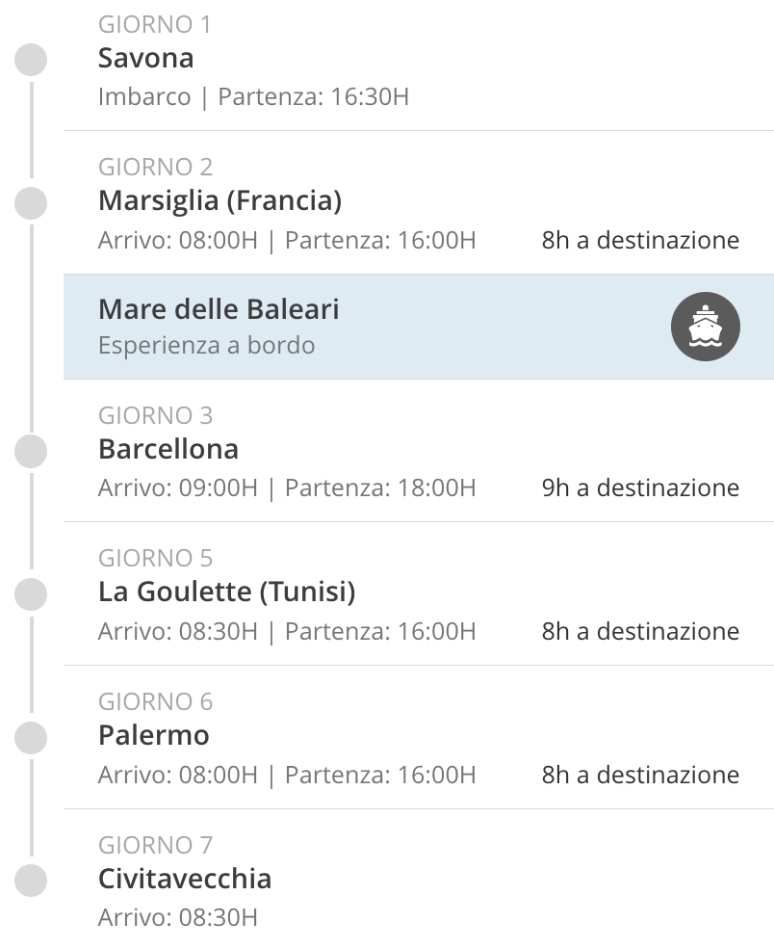Select the Marsiglia timeline dot
Viewport: 774px width, 948px height.
click(32, 203)
